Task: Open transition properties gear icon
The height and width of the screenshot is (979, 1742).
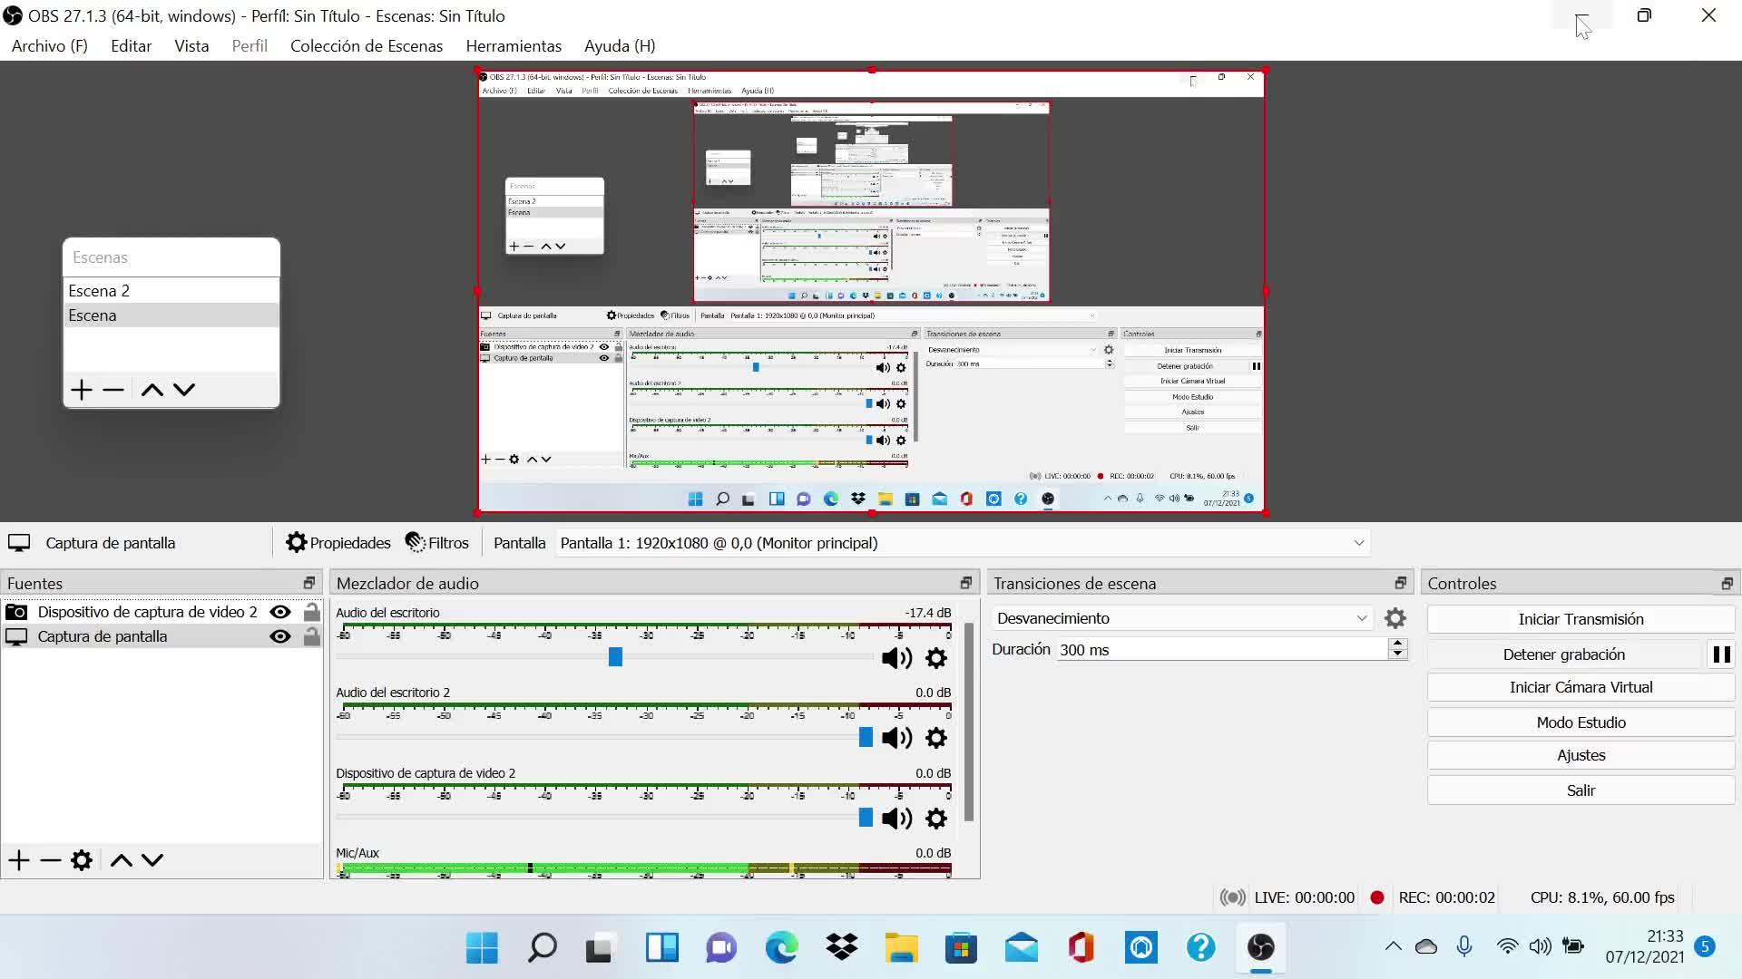Action: click(x=1395, y=618)
